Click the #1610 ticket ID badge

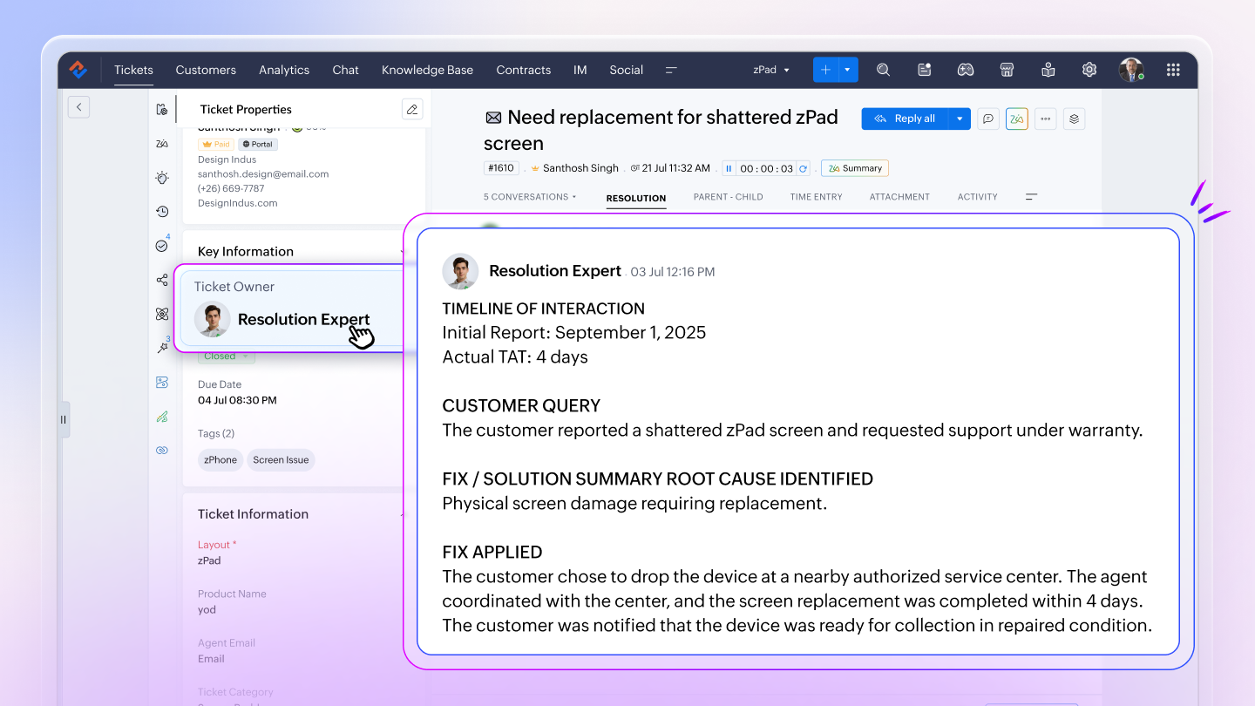click(x=501, y=168)
